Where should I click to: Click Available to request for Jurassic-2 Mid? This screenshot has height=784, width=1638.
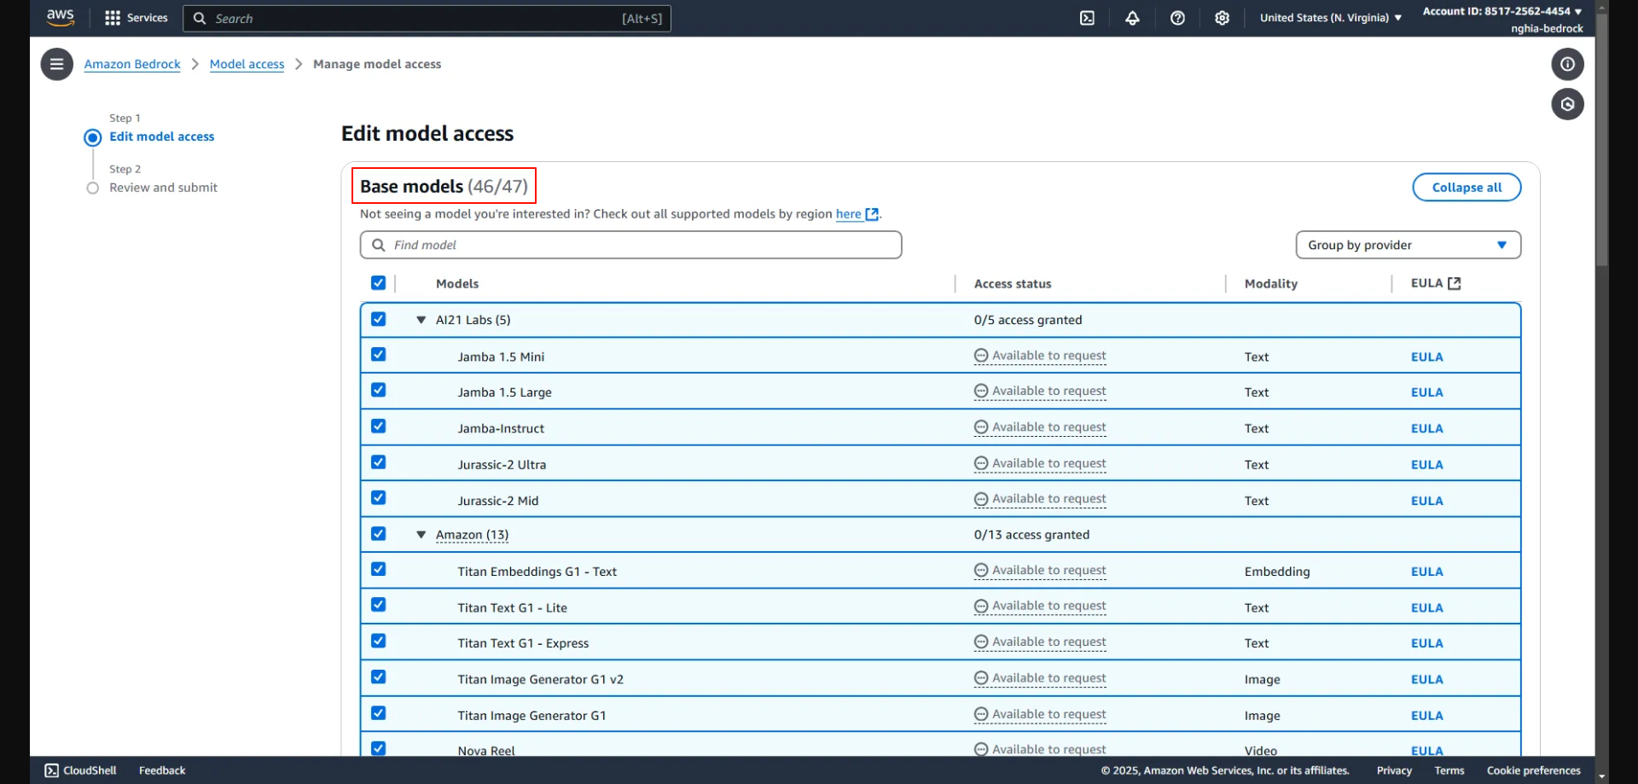coord(1048,499)
